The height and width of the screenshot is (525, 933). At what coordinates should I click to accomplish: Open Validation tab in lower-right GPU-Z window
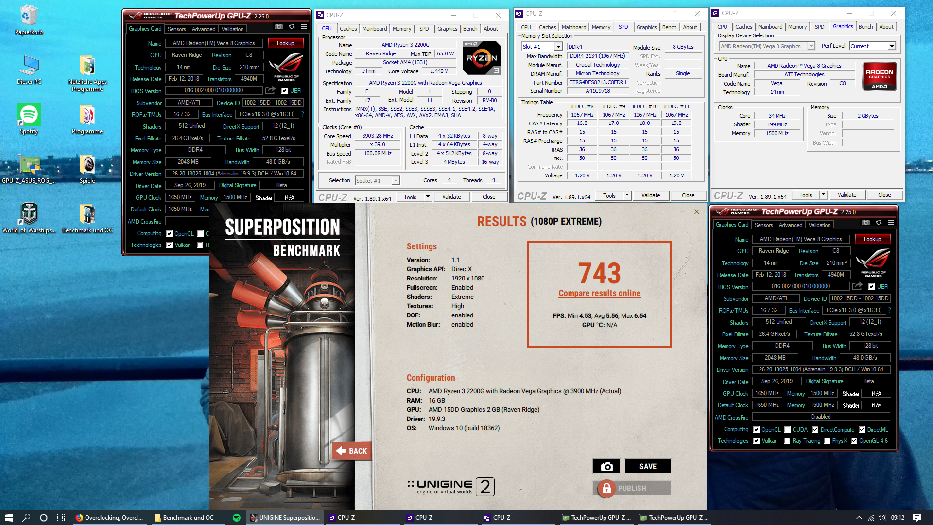[820, 225]
